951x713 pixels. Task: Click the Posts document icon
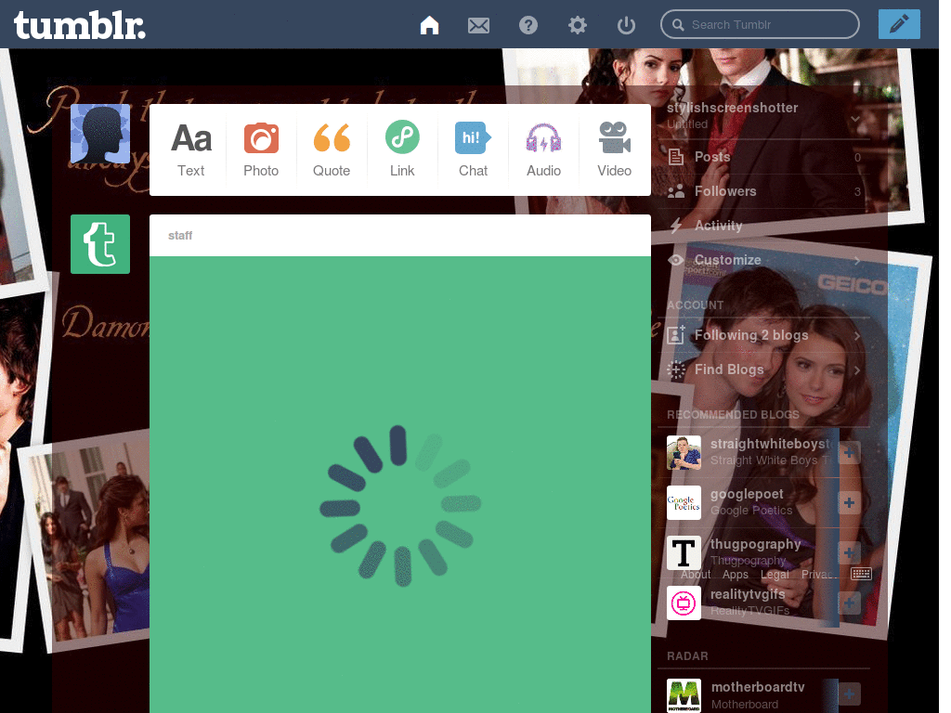pos(676,157)
